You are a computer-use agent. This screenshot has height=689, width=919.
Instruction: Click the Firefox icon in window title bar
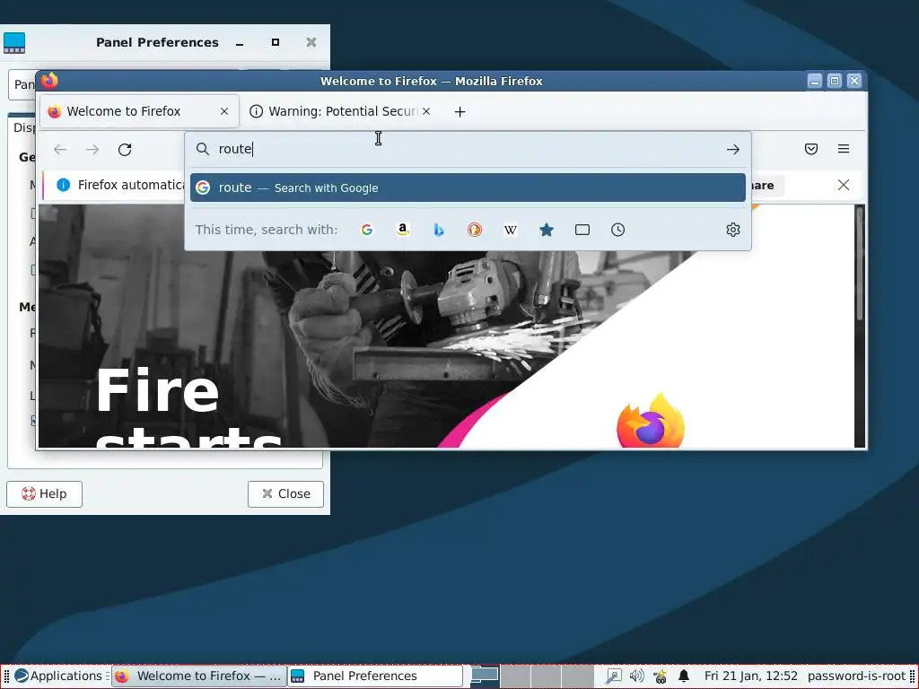coord(49,80)
